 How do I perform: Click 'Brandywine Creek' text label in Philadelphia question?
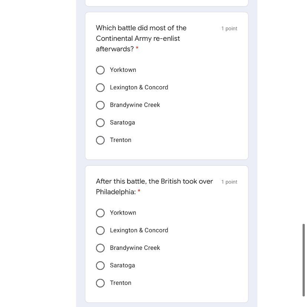coord(135,248)
